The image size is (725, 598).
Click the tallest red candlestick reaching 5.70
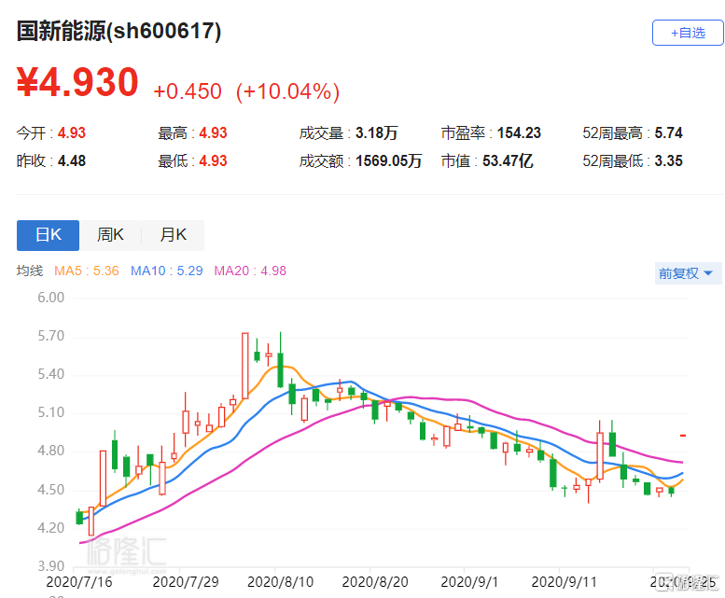tap(245, 366)
